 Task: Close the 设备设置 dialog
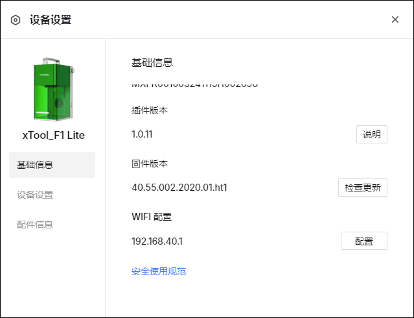395,19
